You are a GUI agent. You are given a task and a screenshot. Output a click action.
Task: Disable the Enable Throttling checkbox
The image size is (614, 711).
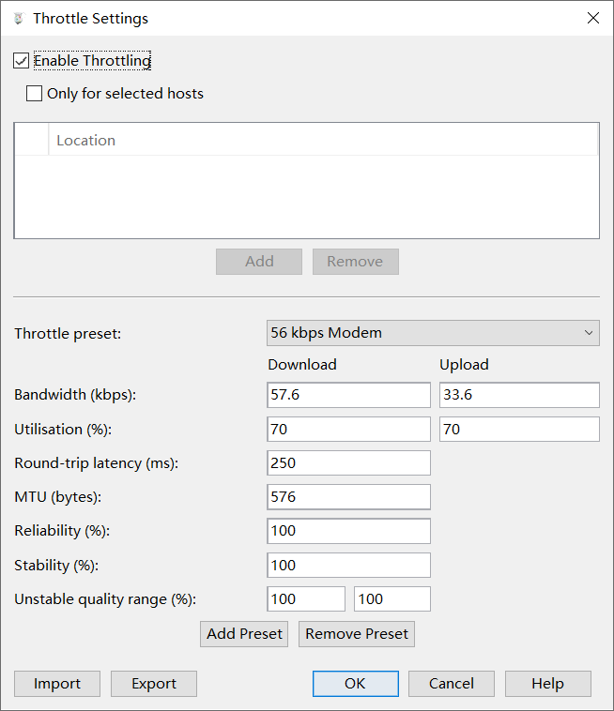pos(22,61)
